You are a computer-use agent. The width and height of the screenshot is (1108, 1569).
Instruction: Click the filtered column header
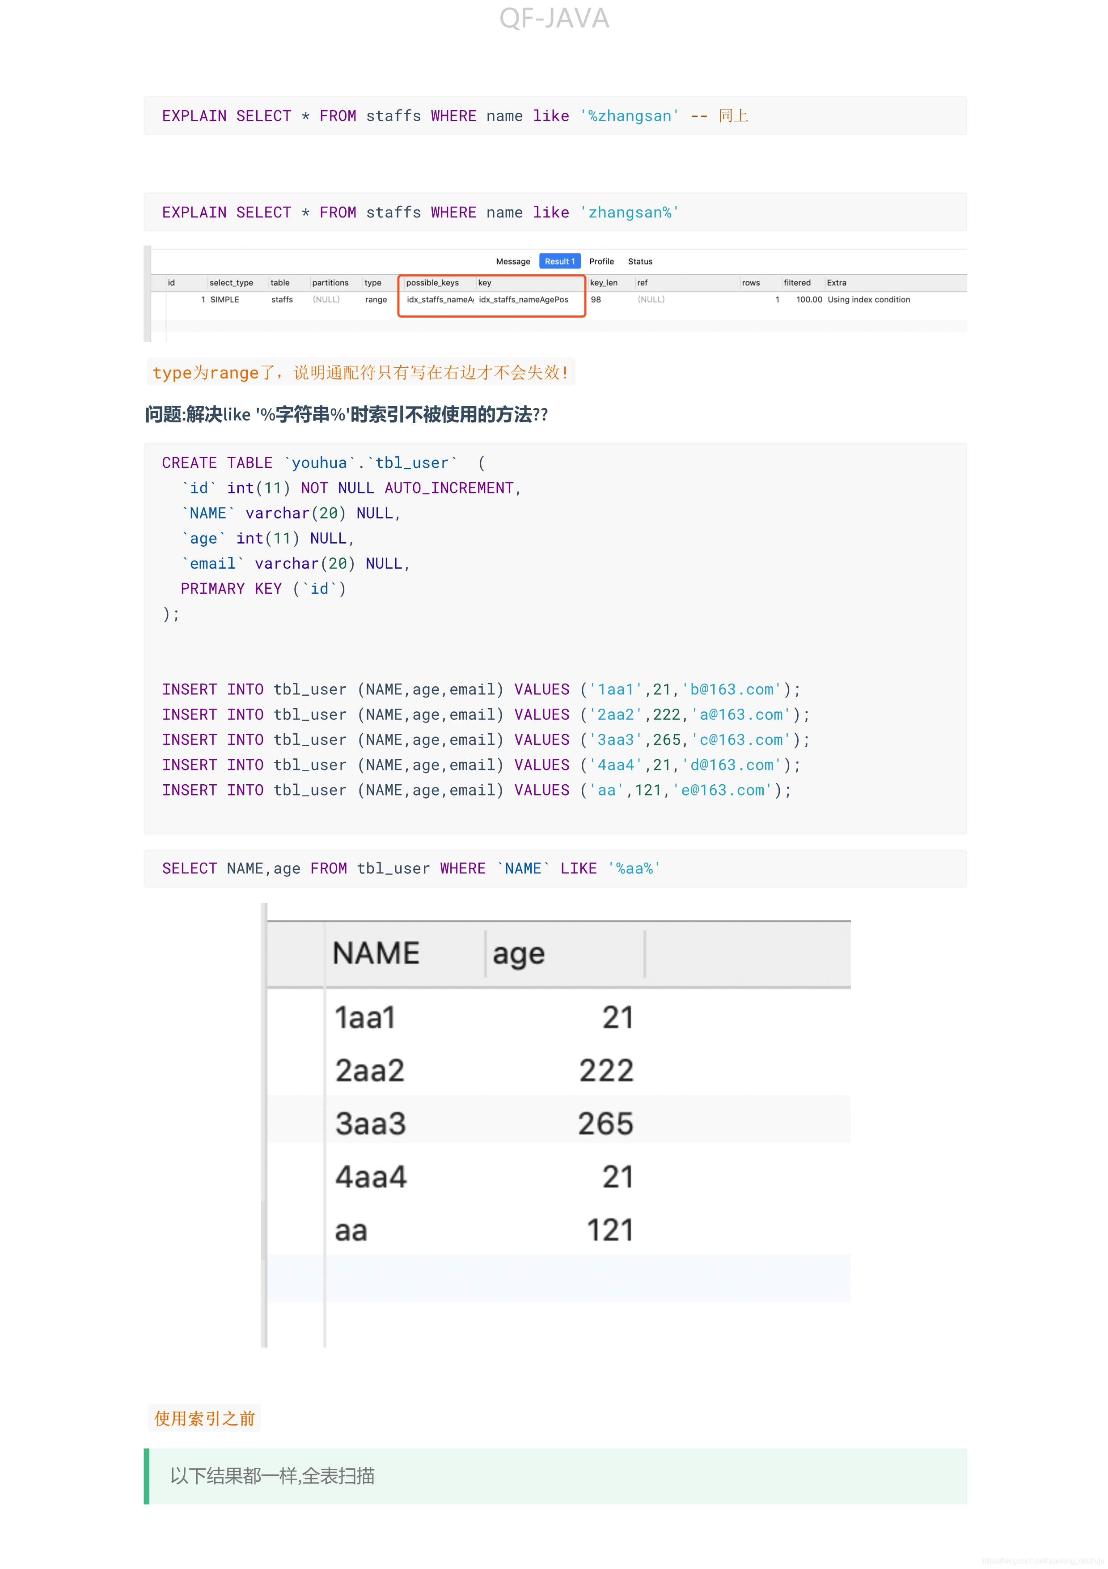[797, 282]
